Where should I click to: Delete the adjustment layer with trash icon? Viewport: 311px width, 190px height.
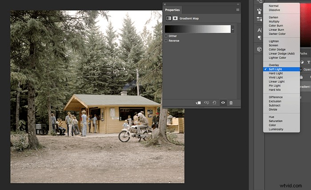[231, 103]
